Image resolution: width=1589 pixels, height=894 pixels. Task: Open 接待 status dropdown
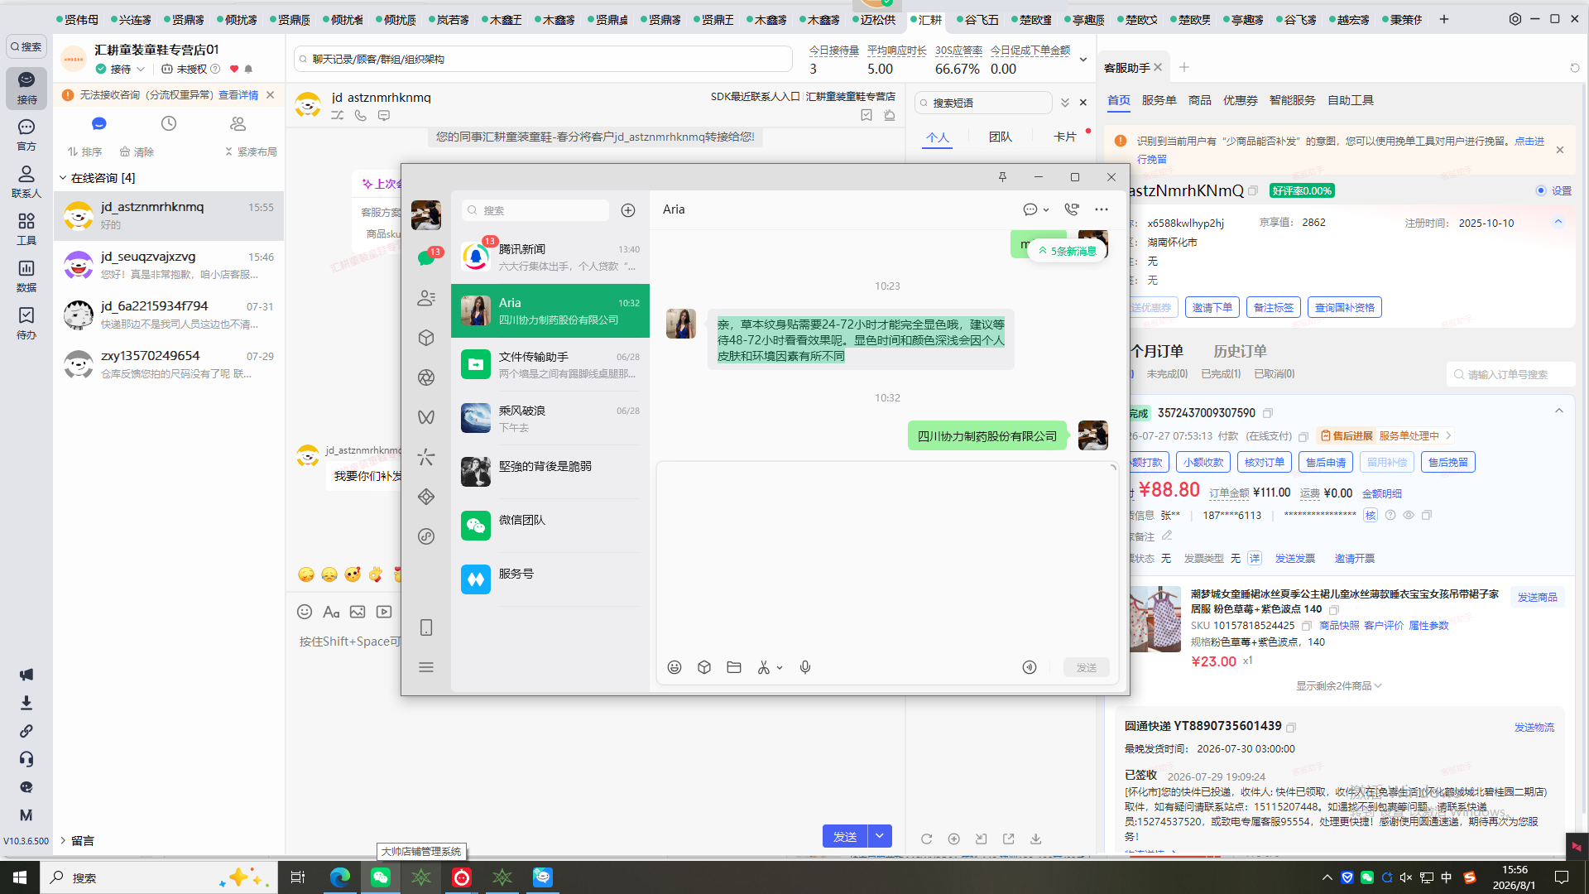coord(141,70)
